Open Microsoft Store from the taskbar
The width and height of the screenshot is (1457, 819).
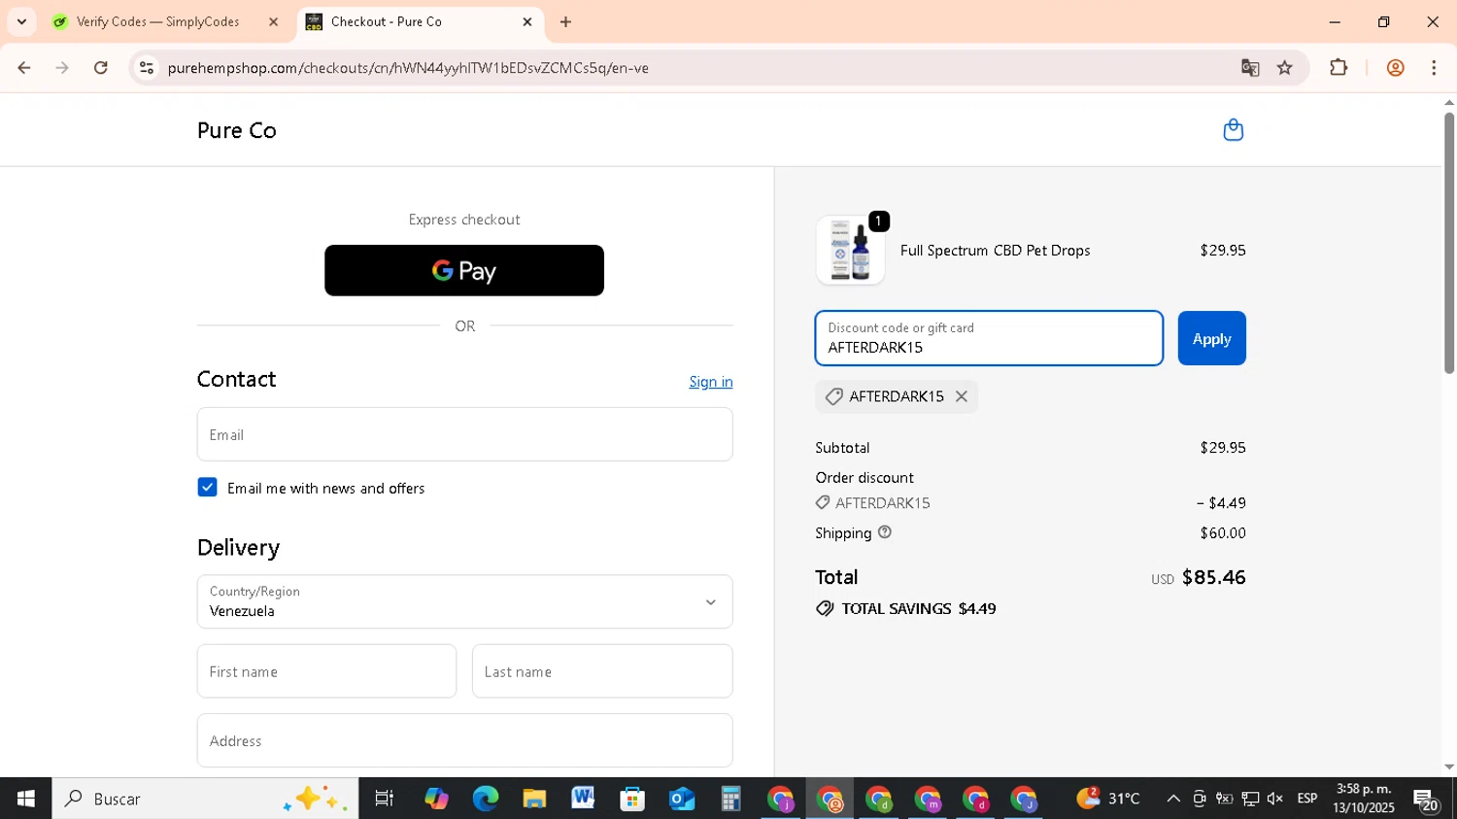tap(632, 799)
